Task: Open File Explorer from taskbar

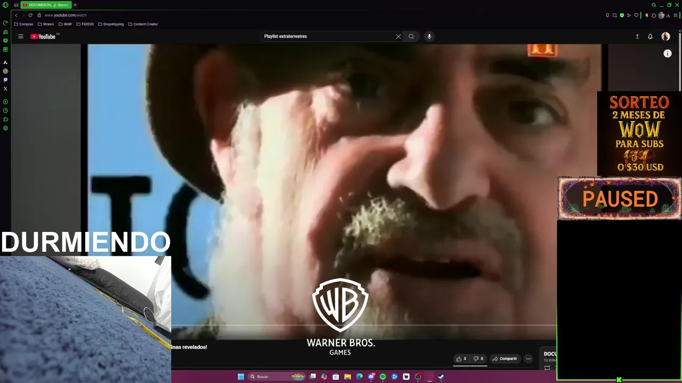Action: (x=347, y=377)
